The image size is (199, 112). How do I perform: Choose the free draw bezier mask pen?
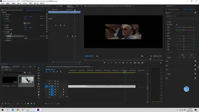11,34
